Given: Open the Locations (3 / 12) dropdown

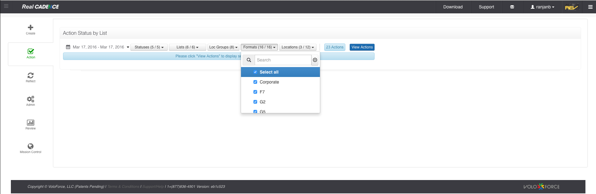Looking at the screenshot, I should [x=298, y=47].
